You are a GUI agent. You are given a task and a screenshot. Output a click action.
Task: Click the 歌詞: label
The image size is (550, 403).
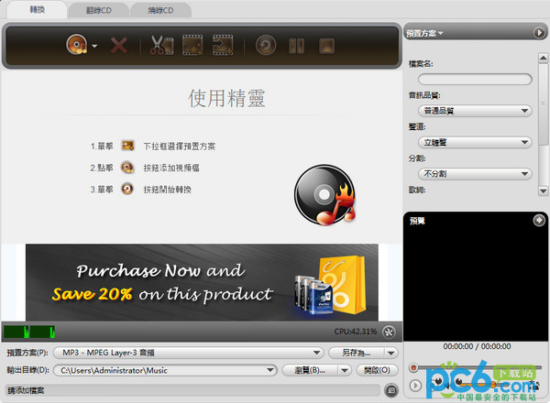pos(417,190)
